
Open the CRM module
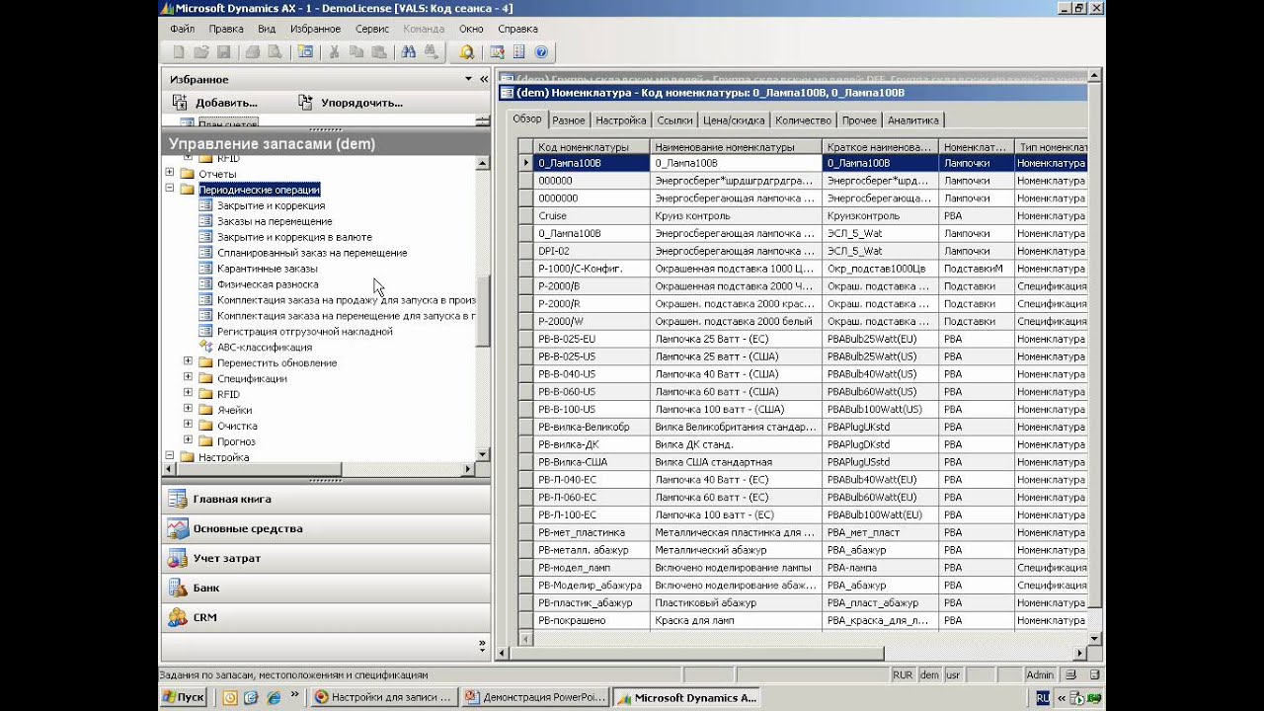point(325,617)
